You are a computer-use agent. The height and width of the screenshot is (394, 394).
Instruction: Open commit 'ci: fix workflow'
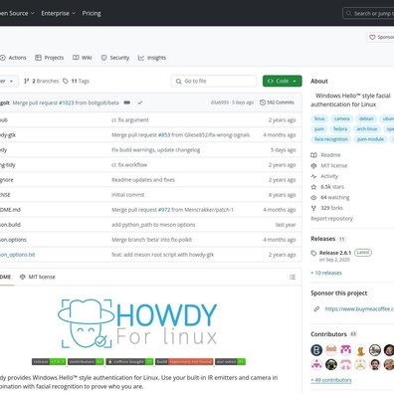pos(129,165)
